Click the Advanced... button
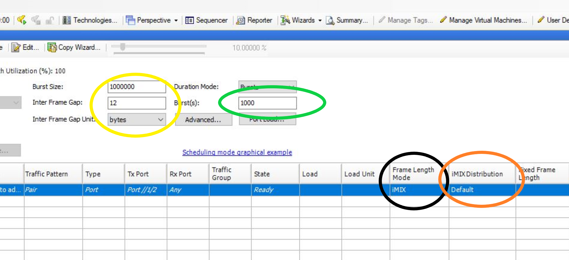This screenshot has width=569, height=260. (203, 120)
